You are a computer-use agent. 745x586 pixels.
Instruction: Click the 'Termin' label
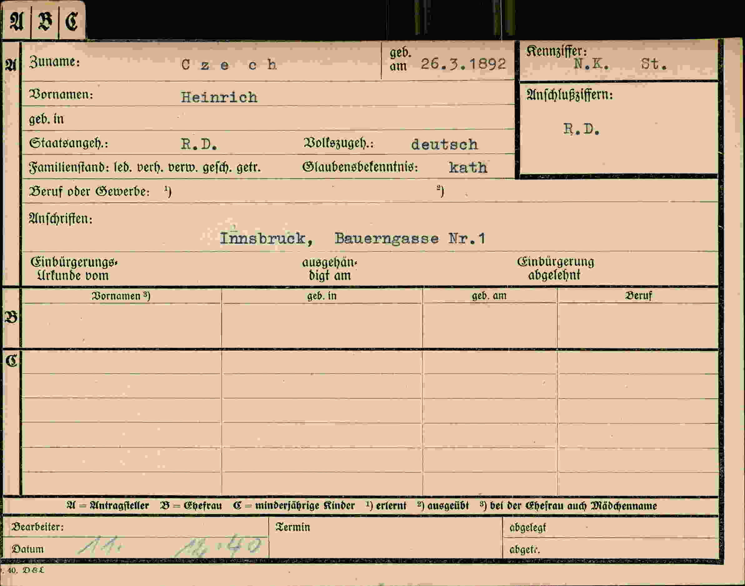[292, 527]
